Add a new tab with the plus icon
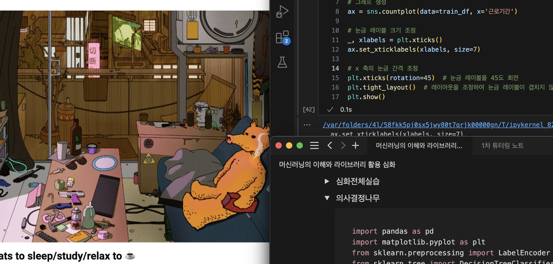Screen dimensions: 553x264 pyautogui.click(x=355, y=145)
